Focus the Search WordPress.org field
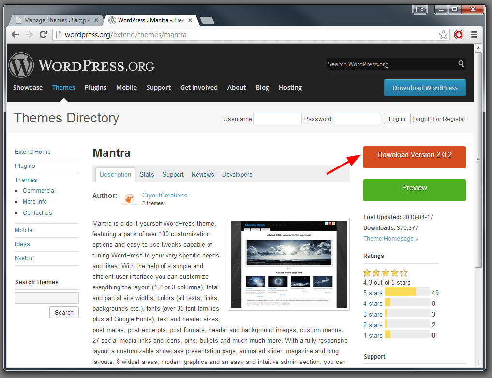Screen dimensions: 492x378 point(392,64)
